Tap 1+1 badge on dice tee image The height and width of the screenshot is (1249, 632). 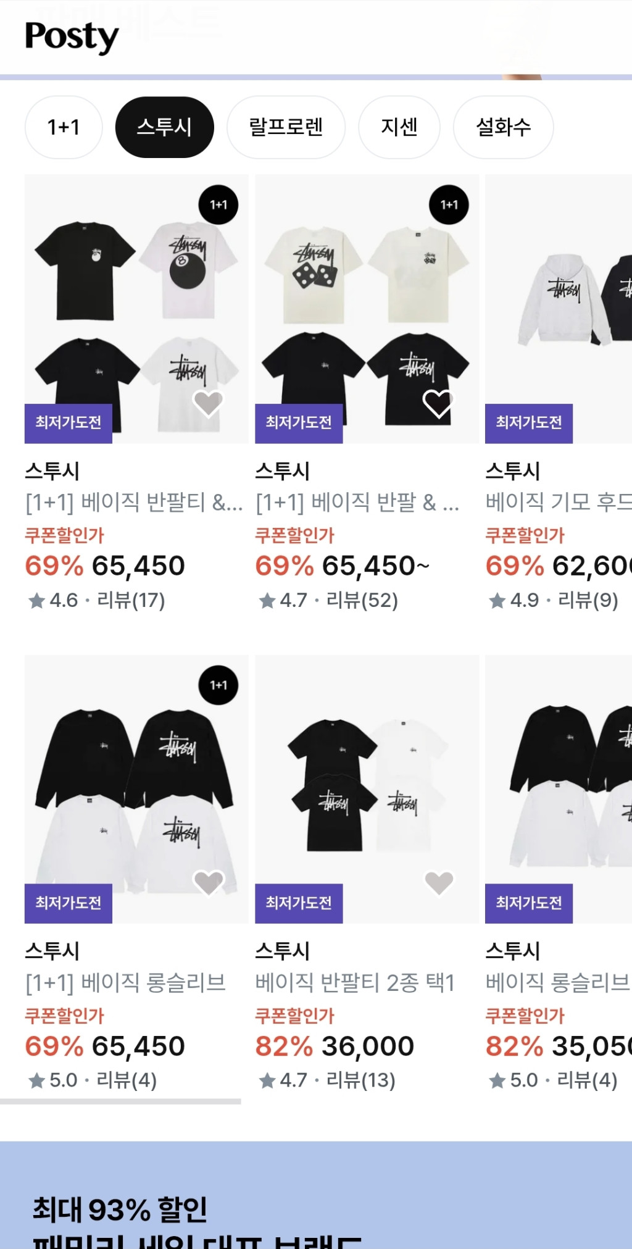pyautogui.click(x=449, y=205)
